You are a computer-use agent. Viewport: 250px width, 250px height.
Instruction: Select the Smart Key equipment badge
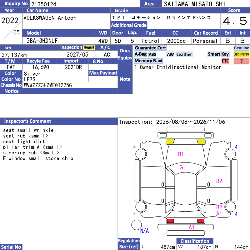(x=218, y=54)
